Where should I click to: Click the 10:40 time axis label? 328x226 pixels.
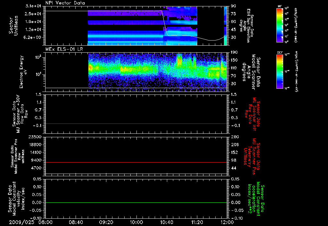(x=167, y=222)
